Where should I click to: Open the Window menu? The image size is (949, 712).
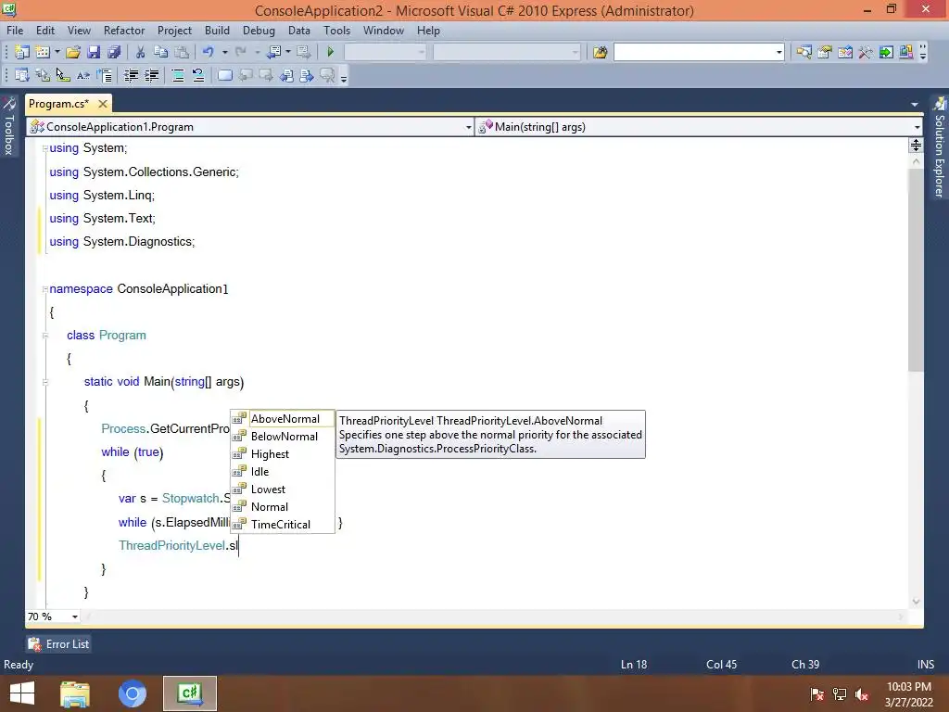point(383,31)
